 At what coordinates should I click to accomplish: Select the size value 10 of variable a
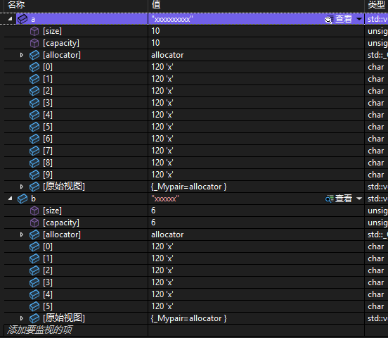coord(155,31)
